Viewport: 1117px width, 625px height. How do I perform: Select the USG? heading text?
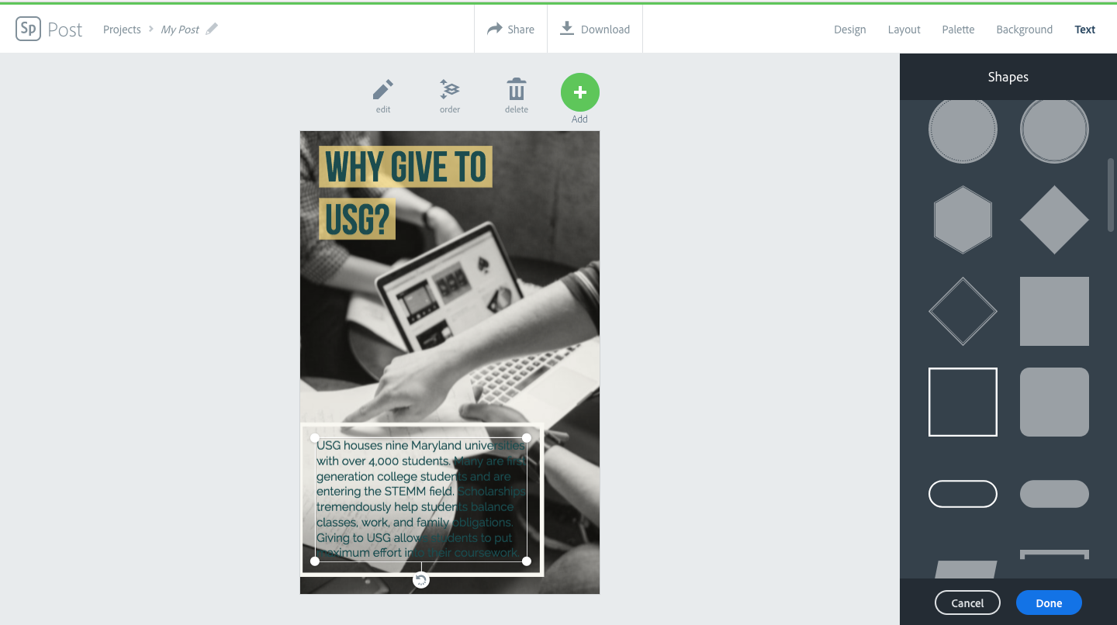pos(357,219)
